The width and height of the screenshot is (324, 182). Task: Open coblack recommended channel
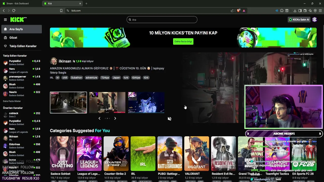(x=22, y=115)
